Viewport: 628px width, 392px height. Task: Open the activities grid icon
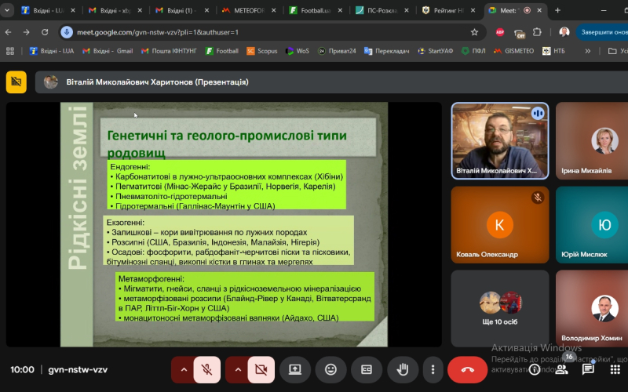tap(614, 369)
